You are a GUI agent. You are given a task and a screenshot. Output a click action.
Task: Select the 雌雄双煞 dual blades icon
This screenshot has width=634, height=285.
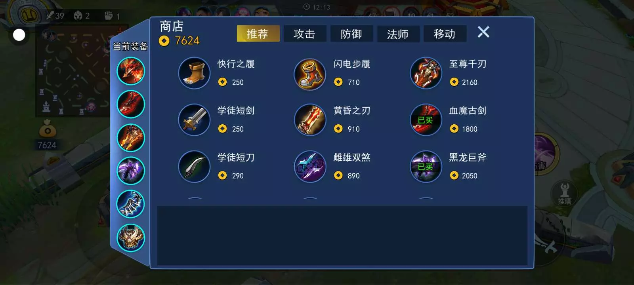(310, 167)
